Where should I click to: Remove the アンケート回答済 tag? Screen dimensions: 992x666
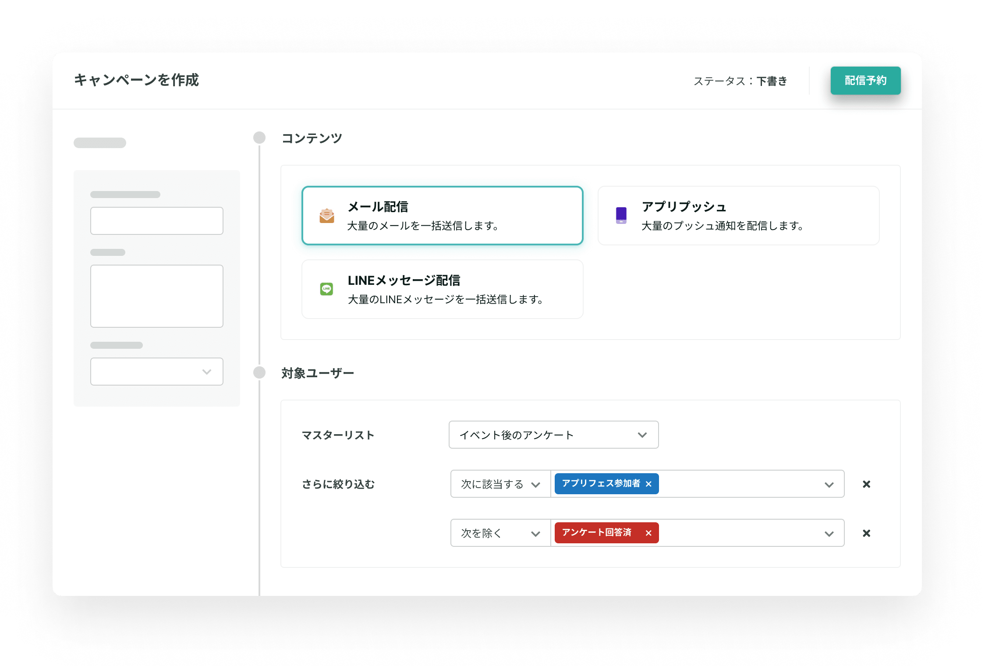point(649,533)
